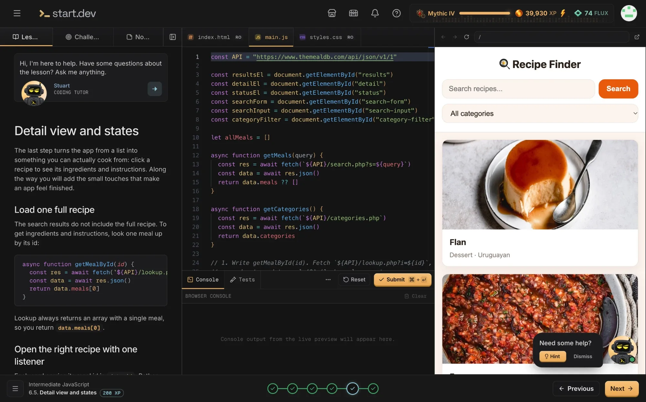Screen dimensions: 646x402
Task: Click the Mythic IV rank badge
Action: coord(435,13)
